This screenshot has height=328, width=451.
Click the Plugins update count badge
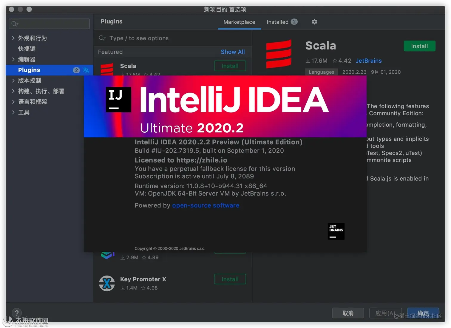tap(76, 70)
